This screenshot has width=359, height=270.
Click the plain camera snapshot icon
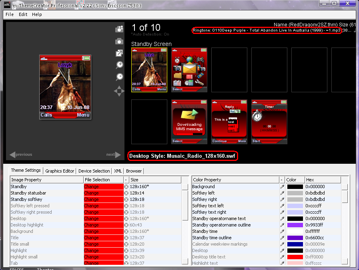click(119, 42)
